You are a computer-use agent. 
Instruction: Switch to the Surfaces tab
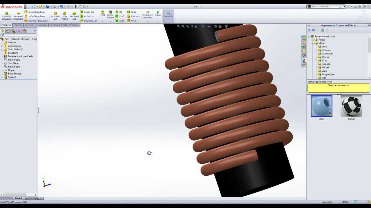point(30,25)
